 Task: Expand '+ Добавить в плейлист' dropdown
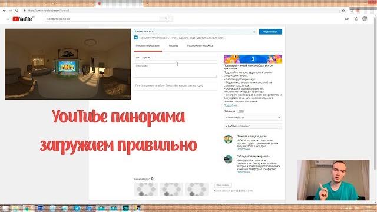253,126
